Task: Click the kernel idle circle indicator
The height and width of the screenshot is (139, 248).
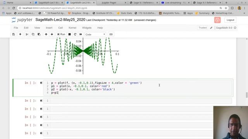Action: tap(235, 28)
